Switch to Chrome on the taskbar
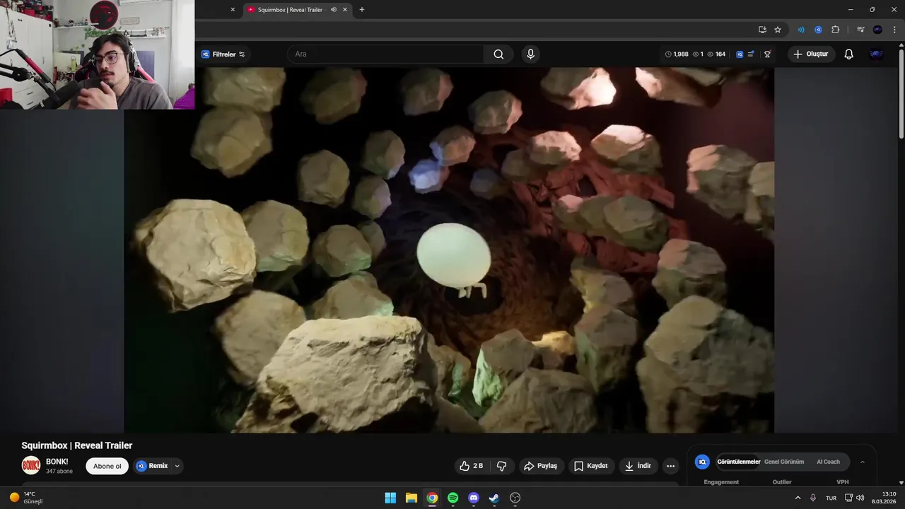 click(432, 498)
